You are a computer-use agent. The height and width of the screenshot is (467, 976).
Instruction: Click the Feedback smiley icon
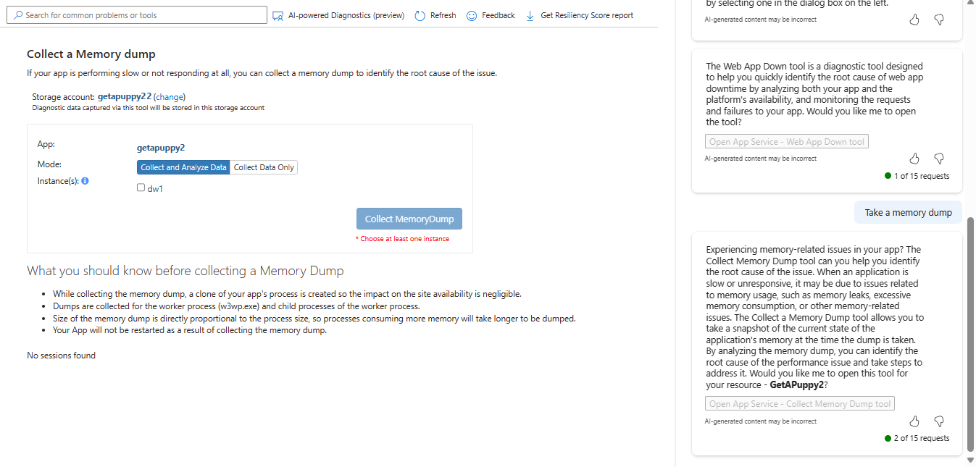pos(472,15)
